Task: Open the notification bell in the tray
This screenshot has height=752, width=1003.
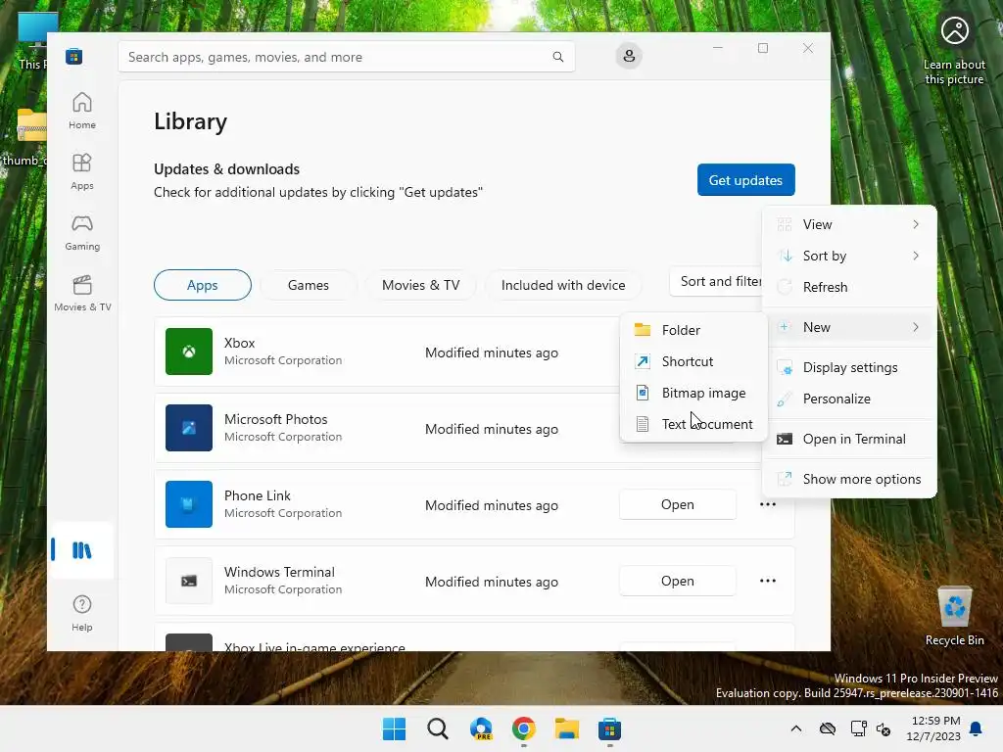Action: 977,728
